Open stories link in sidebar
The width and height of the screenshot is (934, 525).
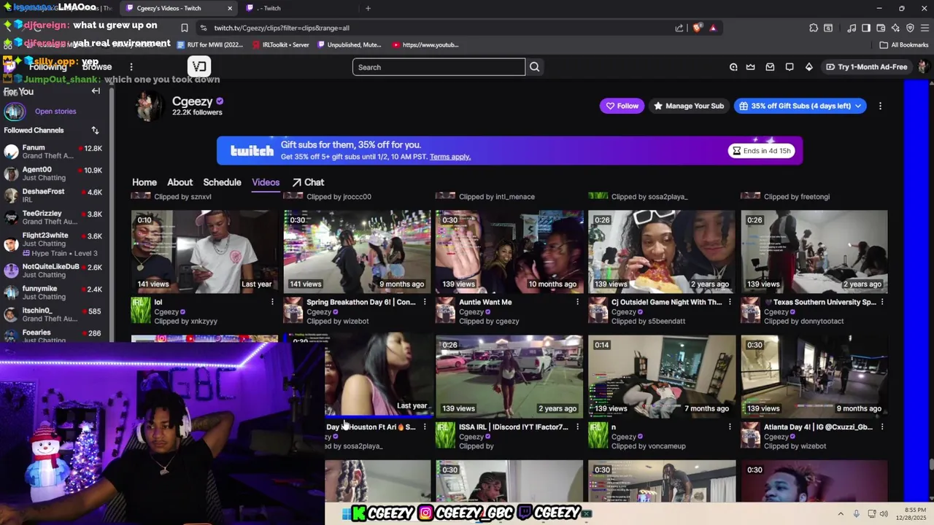click(55, 112)
